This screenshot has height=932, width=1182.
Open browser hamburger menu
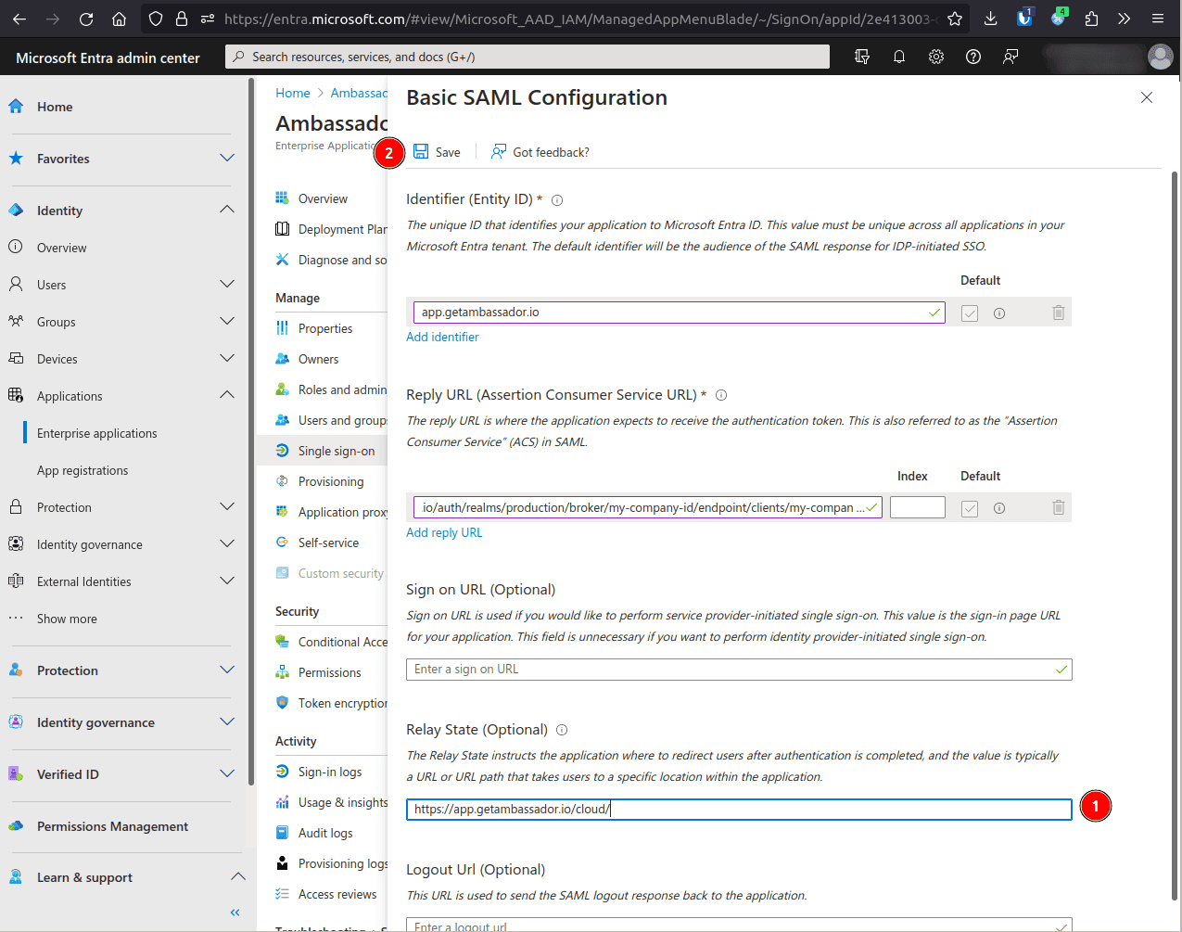click(1158, 19)
